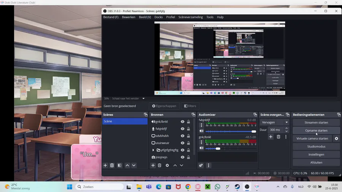Screen dimensions: 342x192
Task: Mute the gnk;lbnkl audio channel
Action: 201,148
